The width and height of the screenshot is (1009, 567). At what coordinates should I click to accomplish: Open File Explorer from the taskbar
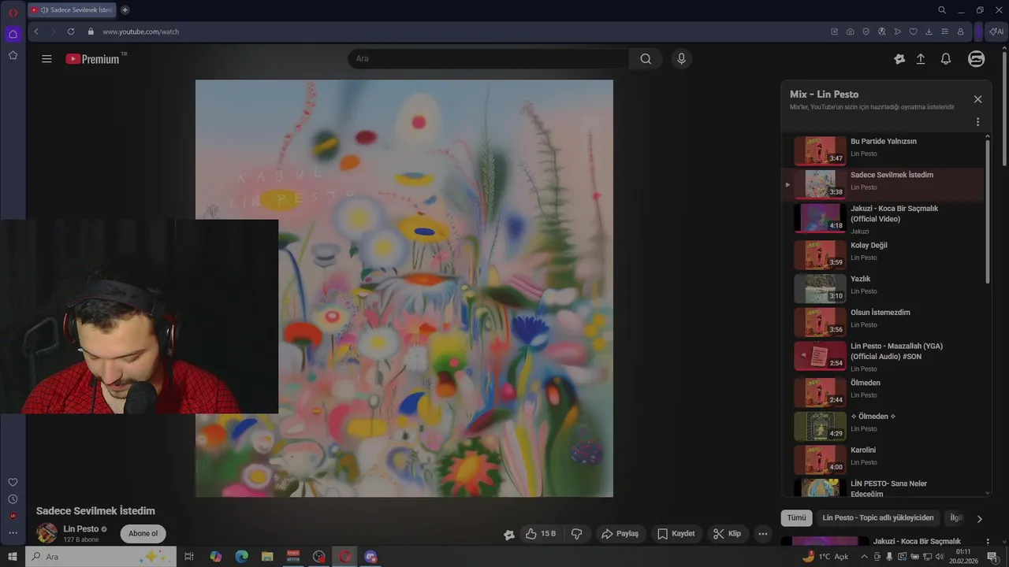coord(267,557)
